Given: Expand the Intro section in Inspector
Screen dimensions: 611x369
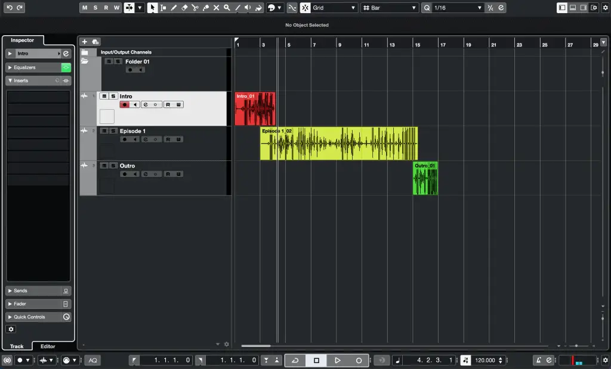Looking at the screenshot, I should coord(10,53).
